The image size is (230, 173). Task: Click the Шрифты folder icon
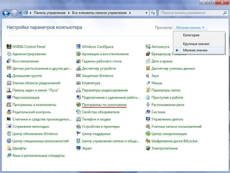9,148
